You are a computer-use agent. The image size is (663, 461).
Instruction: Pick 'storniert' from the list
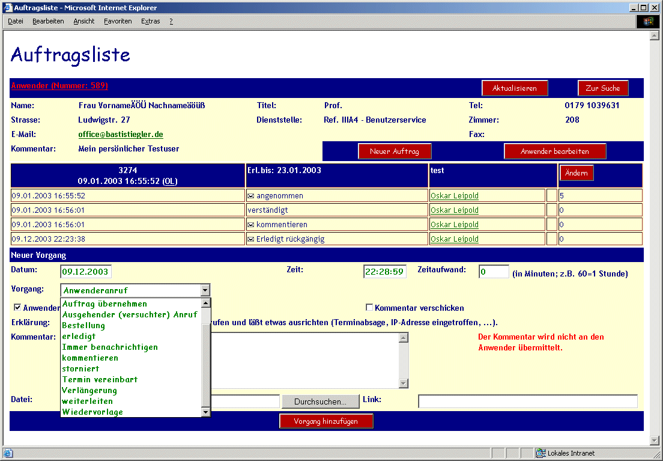click(x=80, y=368)
